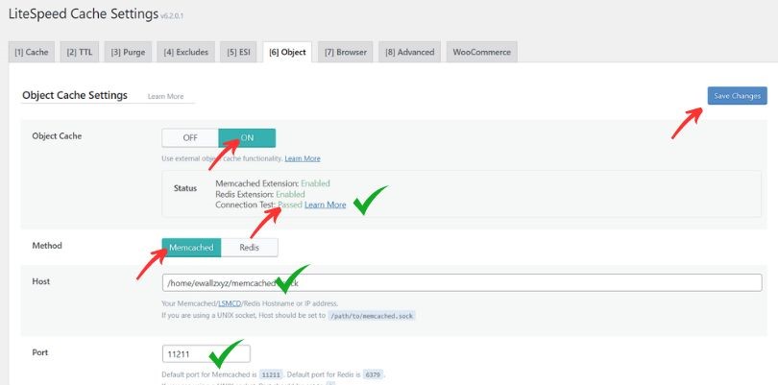The image size is (778, 385).
Task: Open Learn More next to Connection Test
Action: pyautogui.click(x=325, y=205)
